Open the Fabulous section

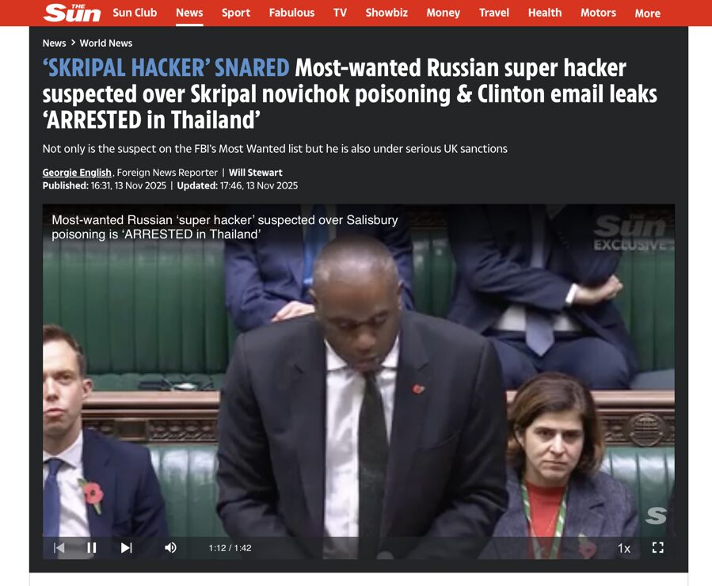(x=291, y=13)
